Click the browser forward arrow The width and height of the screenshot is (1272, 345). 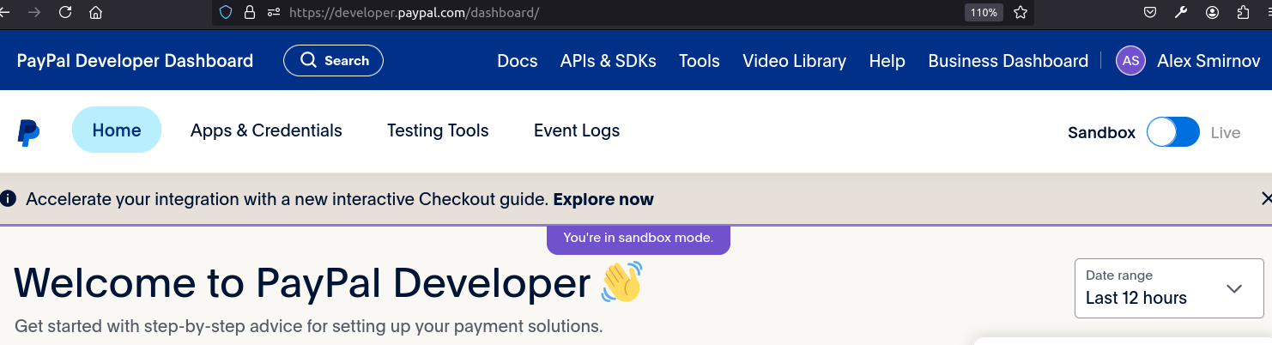coord(34,13)
